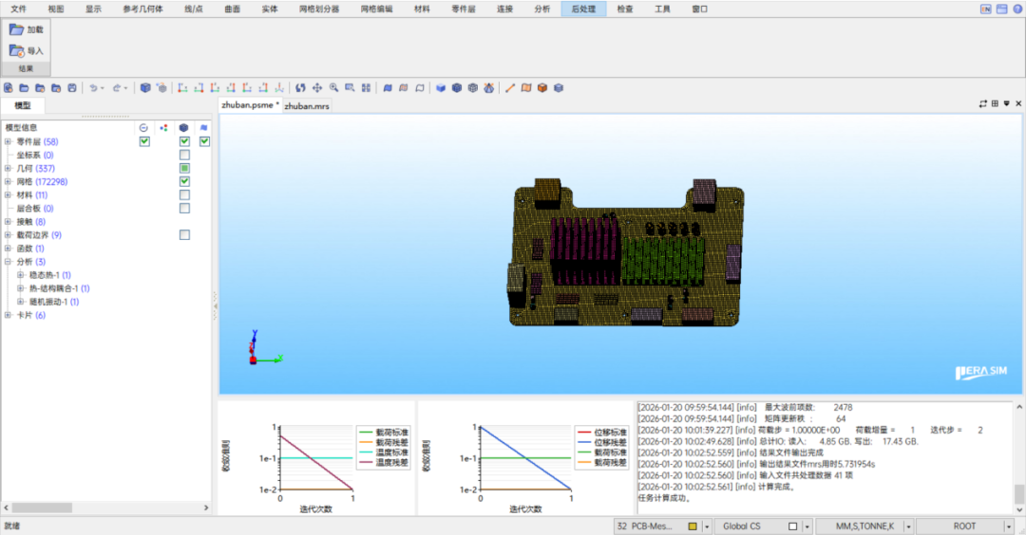Click the undo arrow icon
Image resolution: width=1026 pixels, height=535 pixels.
point(93,88)
